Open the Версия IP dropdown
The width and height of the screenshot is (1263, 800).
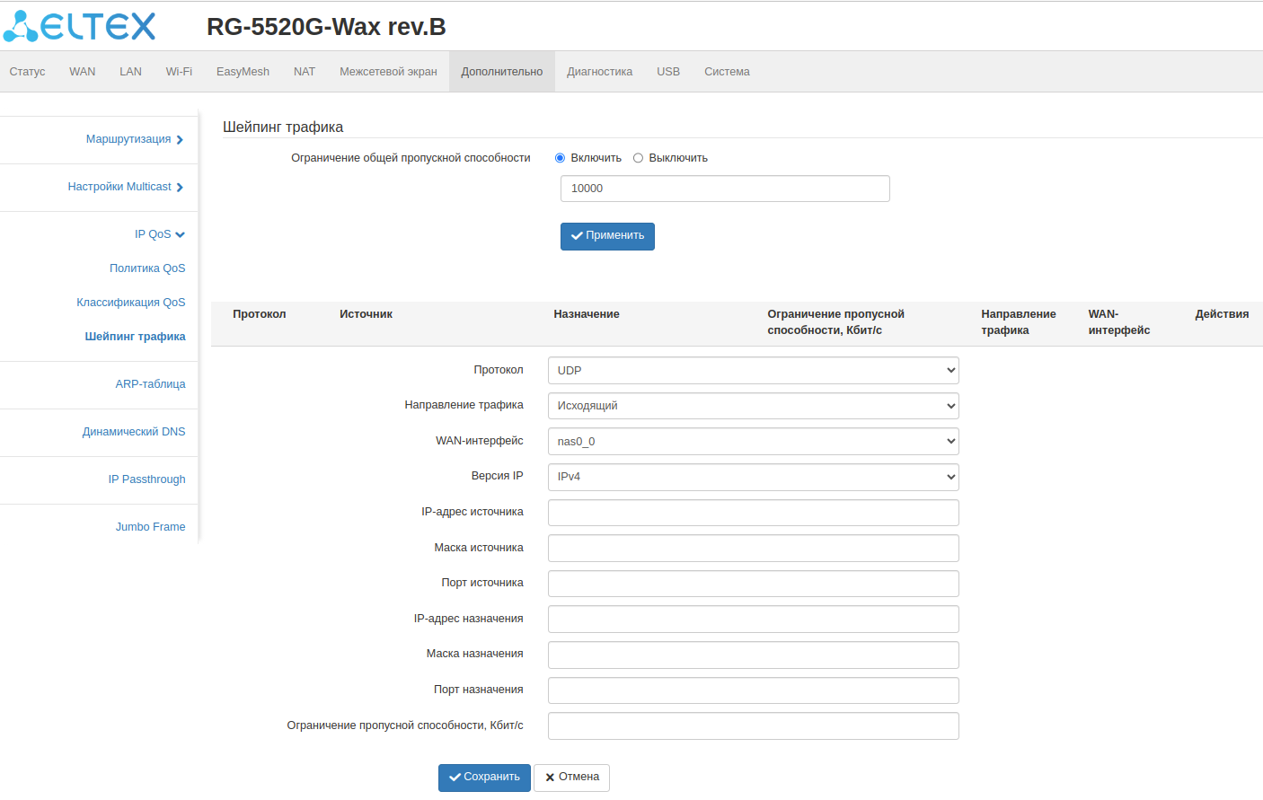pos(753,477)
